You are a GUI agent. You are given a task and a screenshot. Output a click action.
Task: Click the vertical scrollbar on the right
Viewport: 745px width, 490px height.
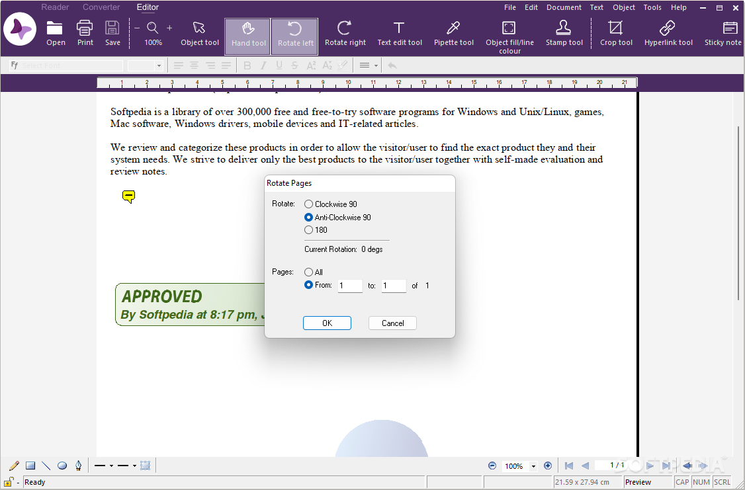738,214
